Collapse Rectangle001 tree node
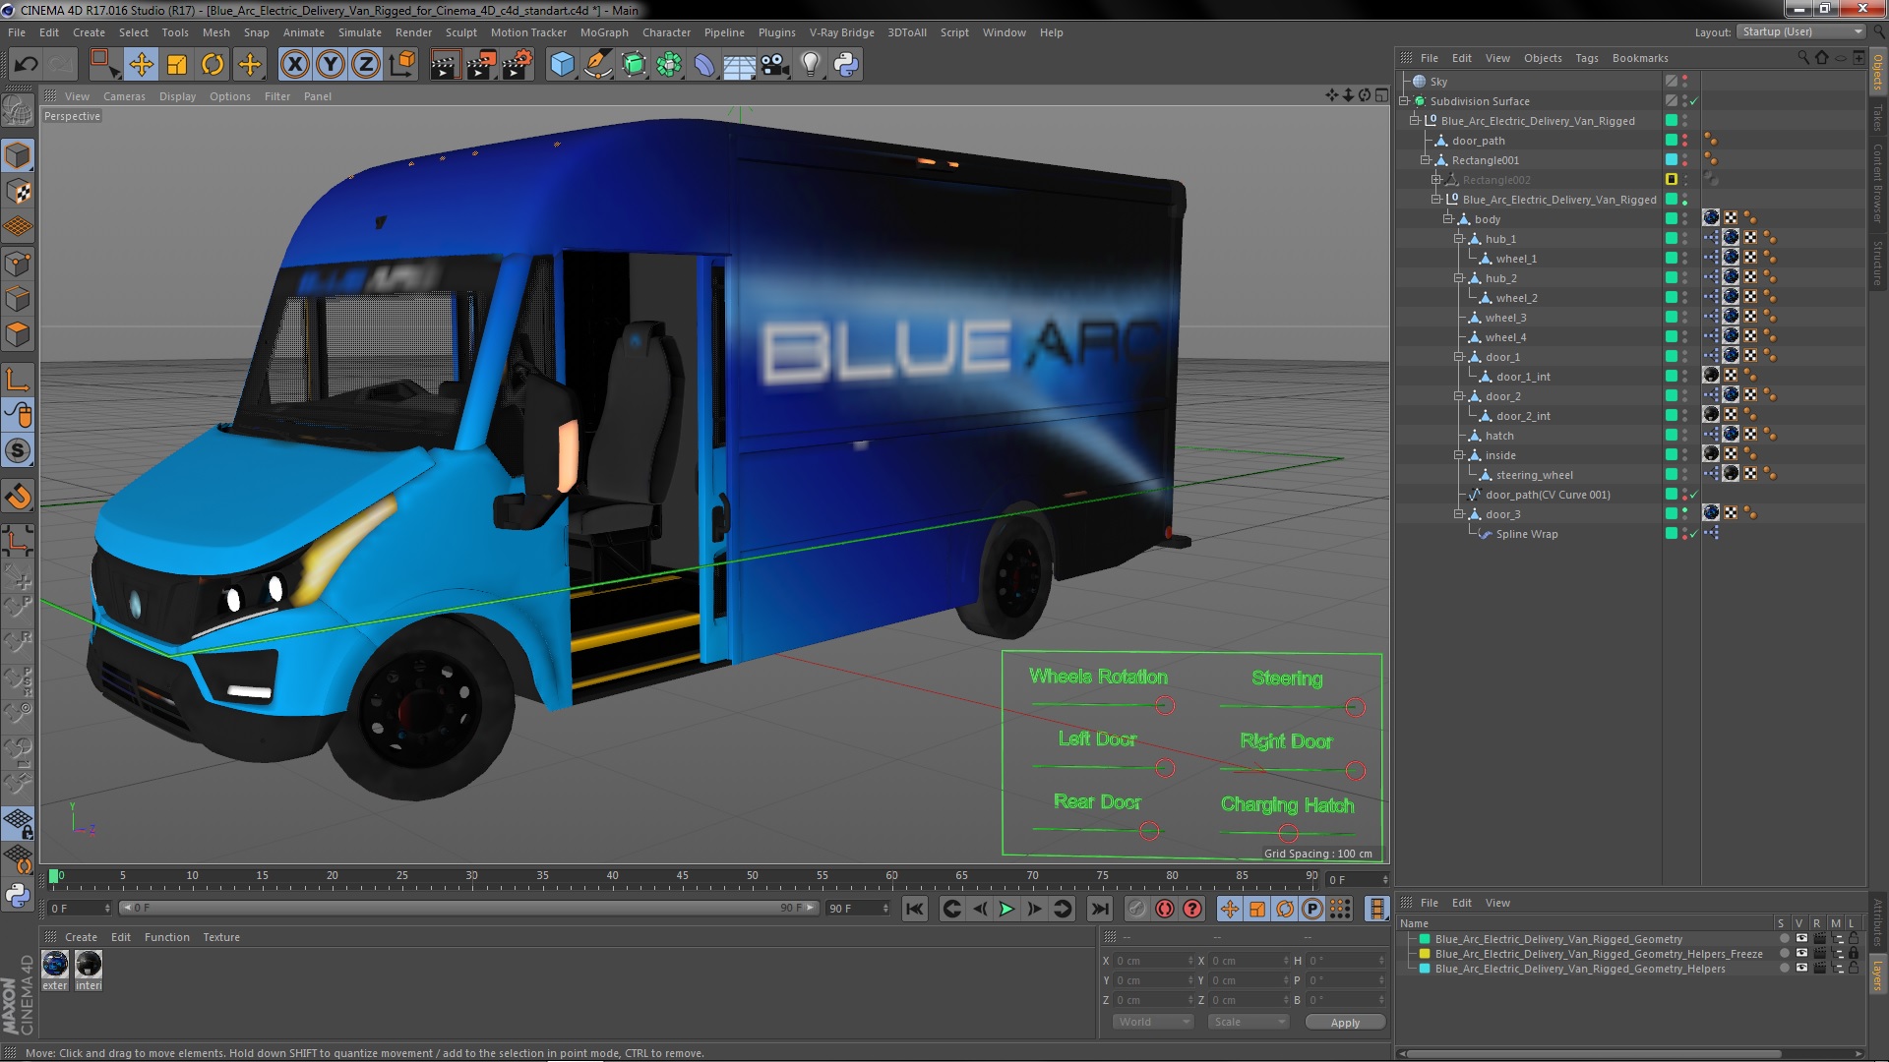This screenshot has height=1062, width=1889. (1426, 160)
